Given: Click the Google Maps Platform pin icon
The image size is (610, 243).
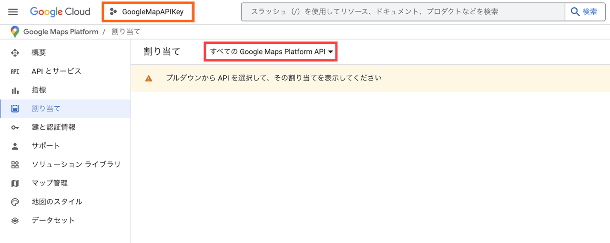Looking at the screenshot, I should click(15, 32).
